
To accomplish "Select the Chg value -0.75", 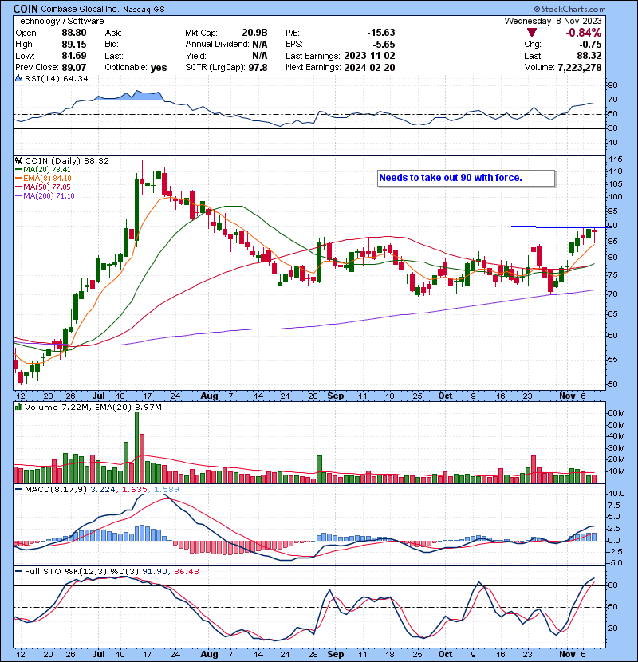I will pos(590,45).
